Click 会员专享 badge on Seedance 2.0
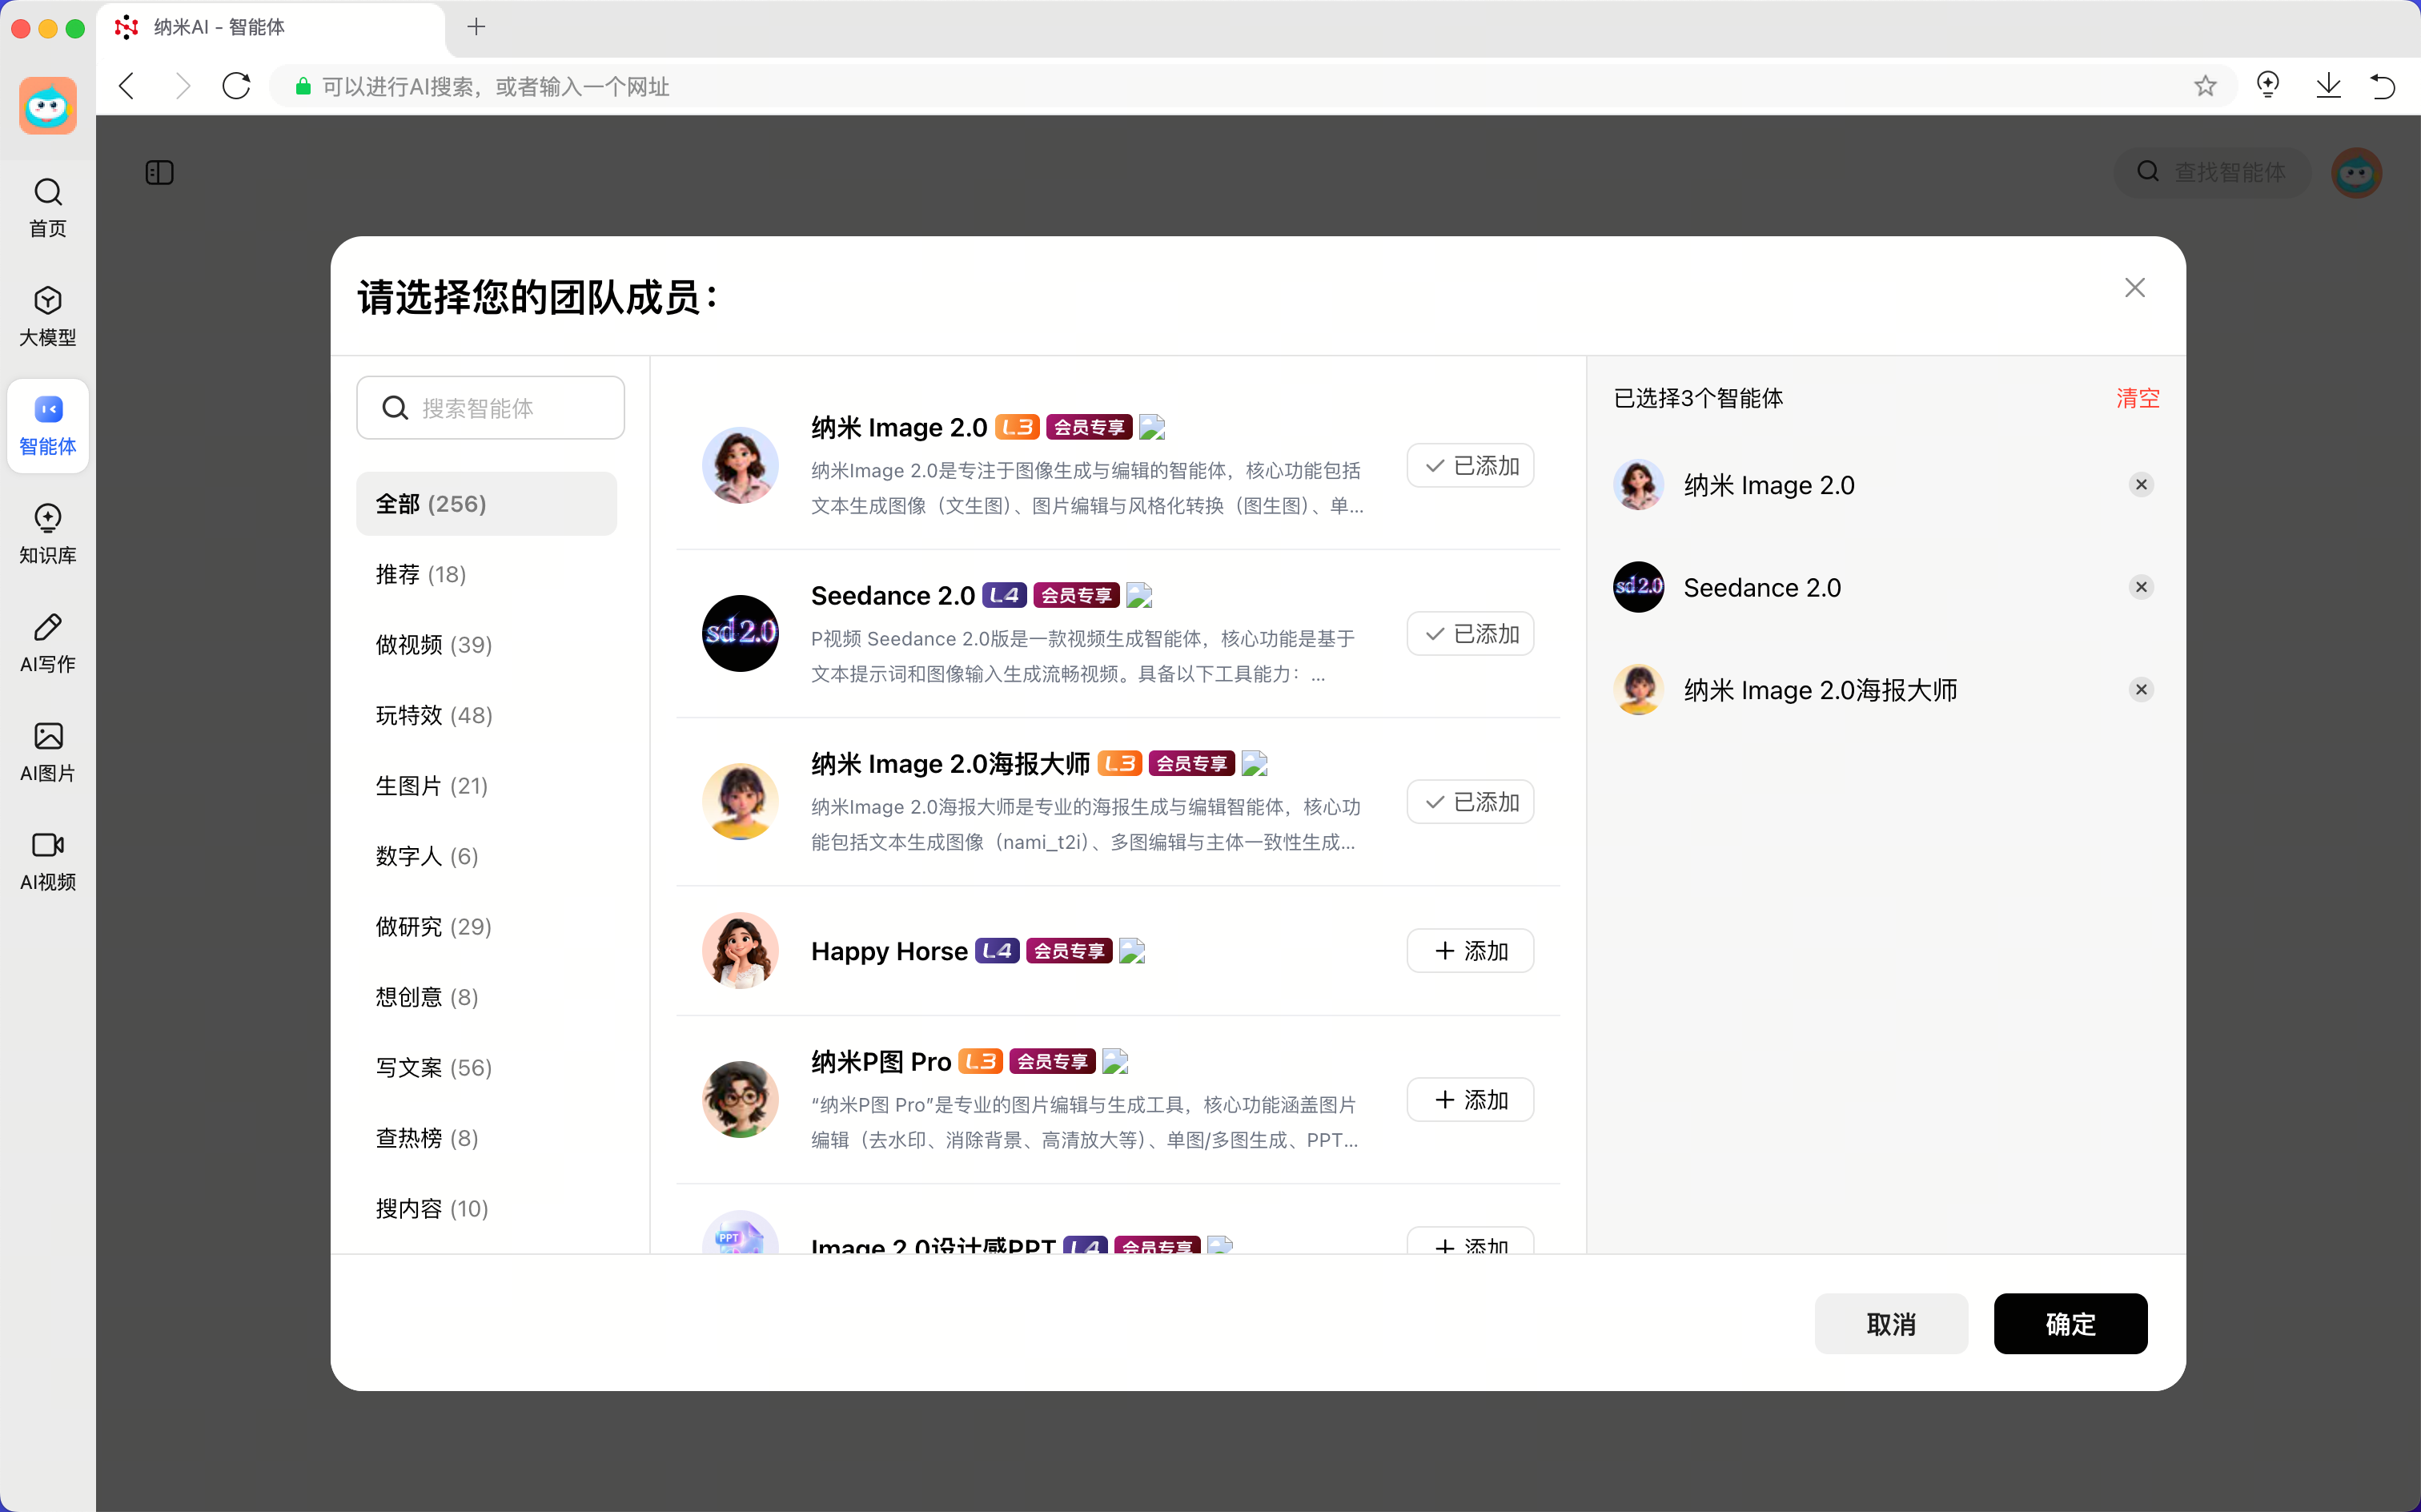 (1075, 596)
